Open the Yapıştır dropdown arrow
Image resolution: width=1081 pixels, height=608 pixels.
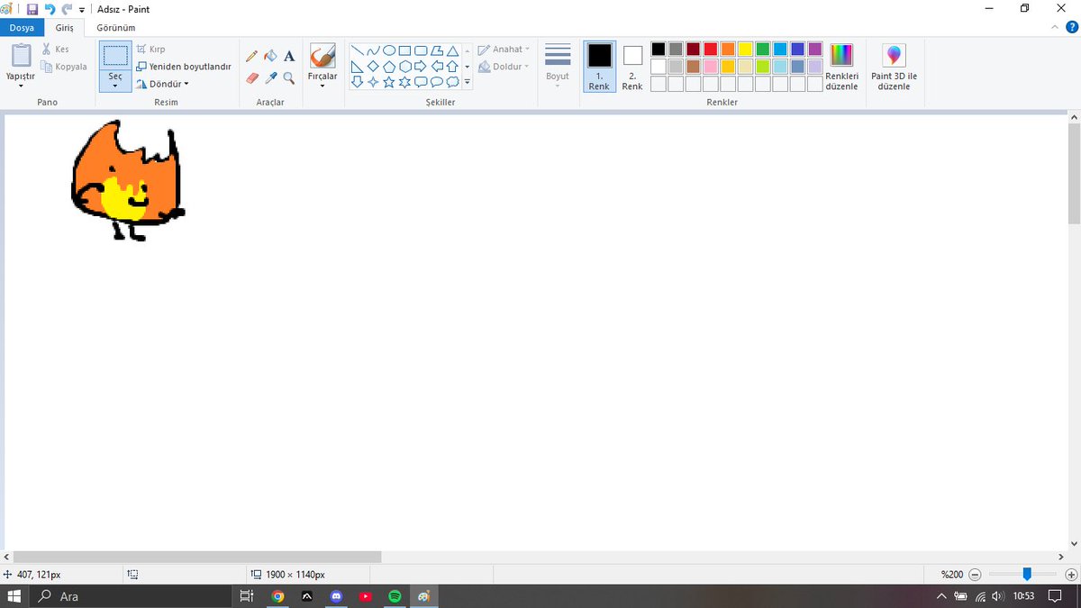click(21, 86)
